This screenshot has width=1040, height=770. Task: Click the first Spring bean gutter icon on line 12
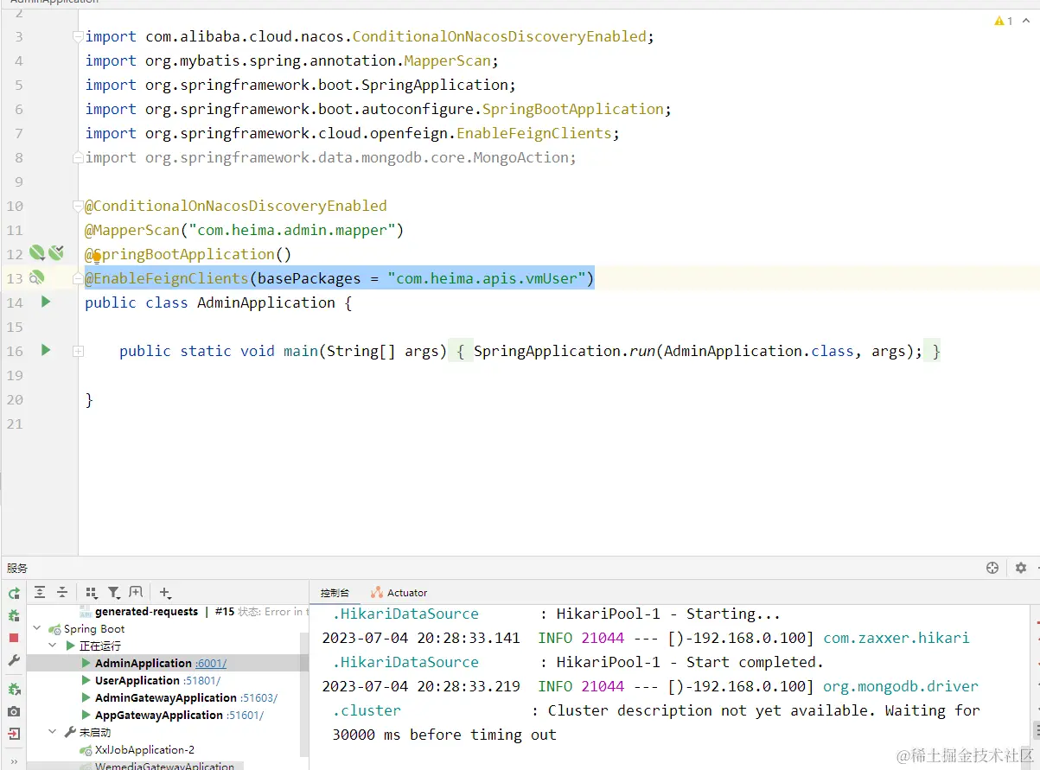click(36, 253)
